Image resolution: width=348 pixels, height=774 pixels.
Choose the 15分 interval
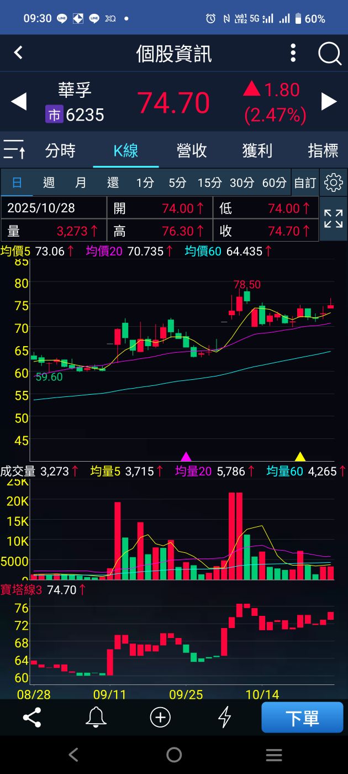tap(209, 182)
